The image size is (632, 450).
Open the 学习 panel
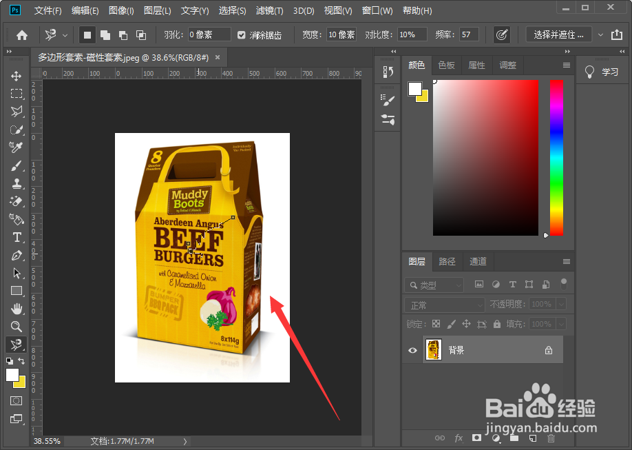pyautogui.click(x=602, y=72)
